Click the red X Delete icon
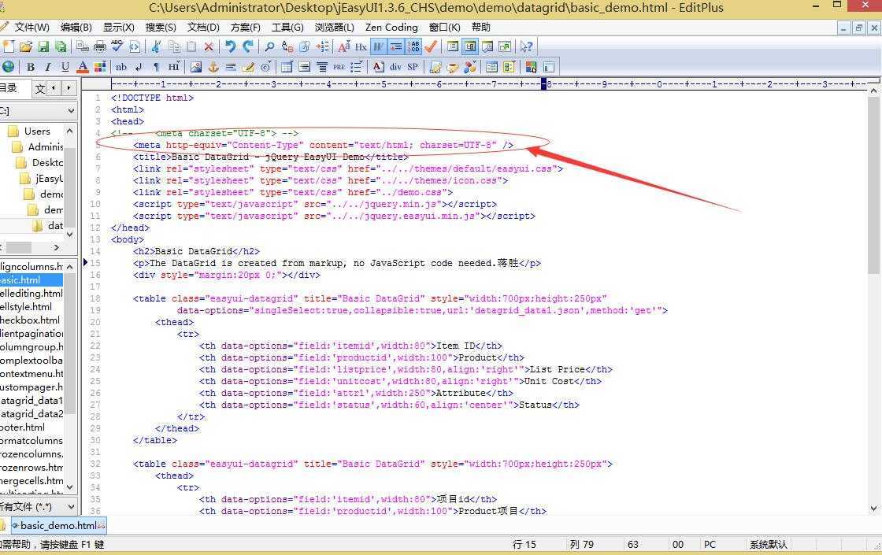The image size is (882, 555). 209,46
